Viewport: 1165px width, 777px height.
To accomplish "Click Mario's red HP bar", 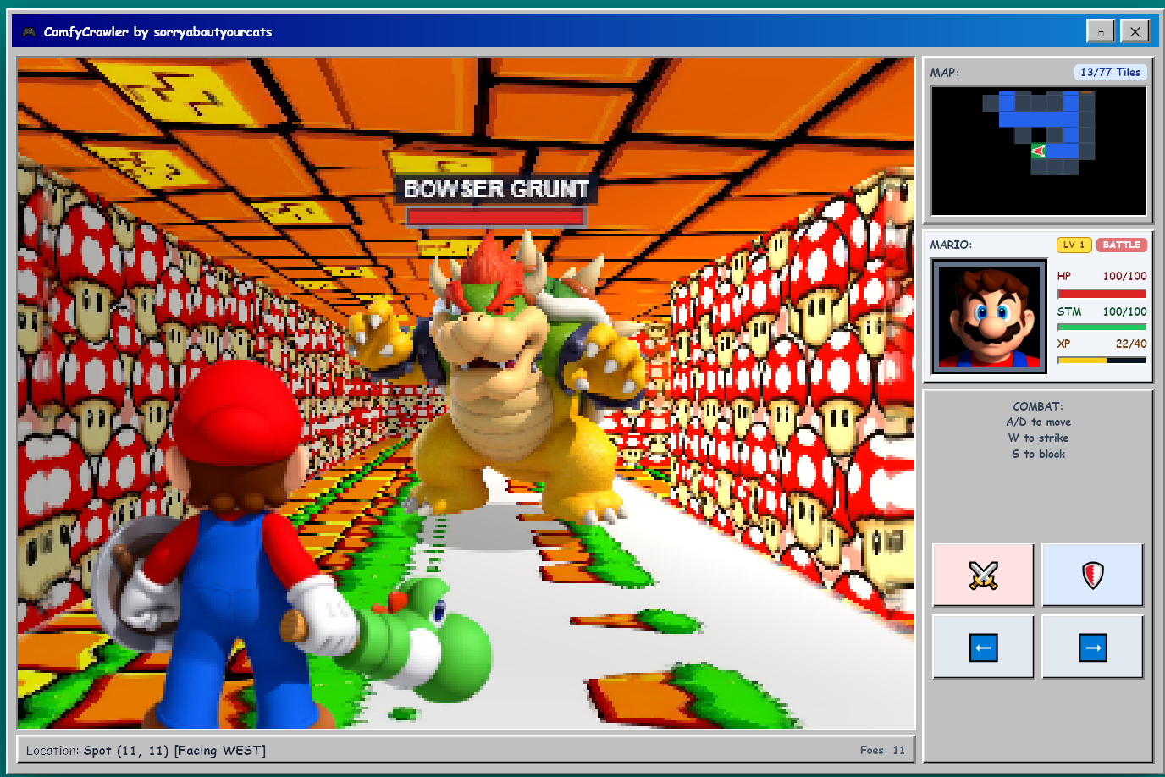I will (1102, 294).
